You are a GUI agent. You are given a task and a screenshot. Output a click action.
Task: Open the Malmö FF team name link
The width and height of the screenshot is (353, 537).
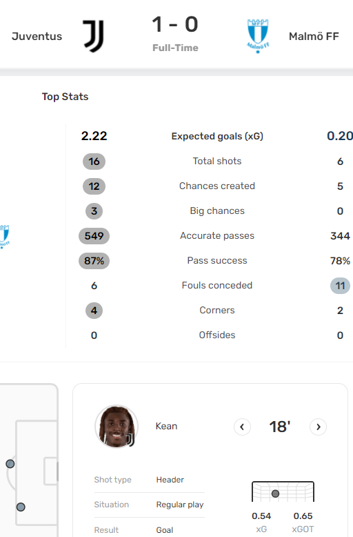(314, 37)
